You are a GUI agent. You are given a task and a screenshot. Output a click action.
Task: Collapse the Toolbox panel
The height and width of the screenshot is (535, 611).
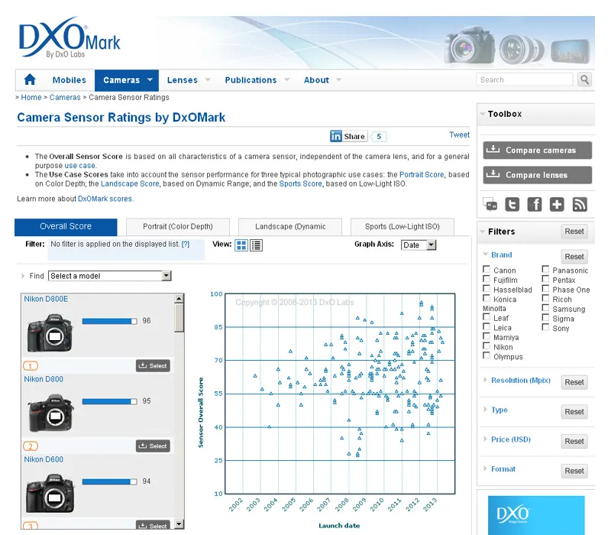[483, 114]
